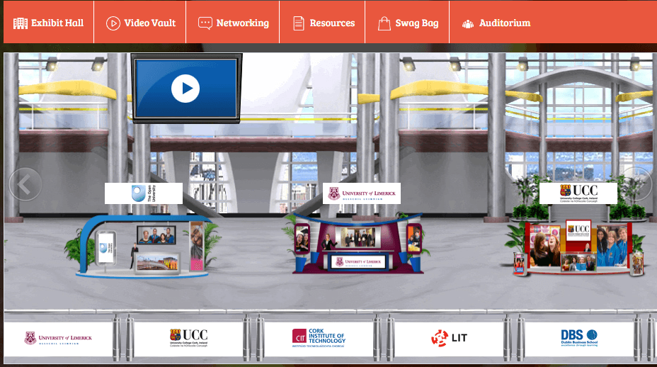Enter the UCC booth with student photos
This screenshot has width=657, height=367.
578,247
